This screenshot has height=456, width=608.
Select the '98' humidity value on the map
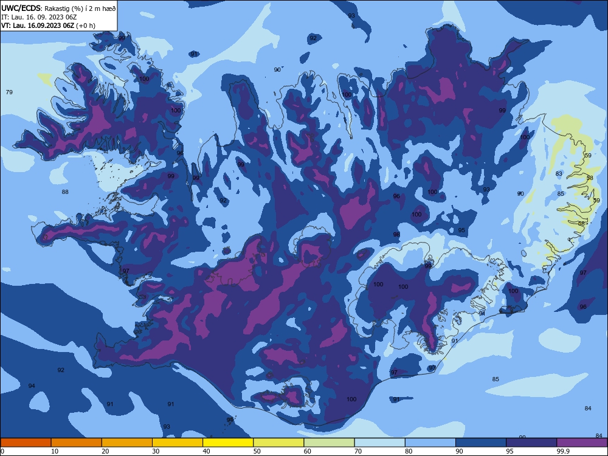point(396,235)
